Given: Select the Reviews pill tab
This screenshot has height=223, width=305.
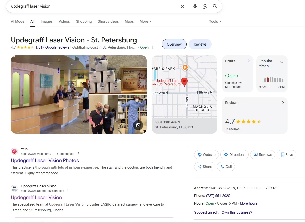Looking at the screenshot, I should point(200,44).
